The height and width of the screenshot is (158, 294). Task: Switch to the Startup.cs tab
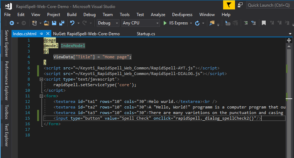tap(146, 34)
